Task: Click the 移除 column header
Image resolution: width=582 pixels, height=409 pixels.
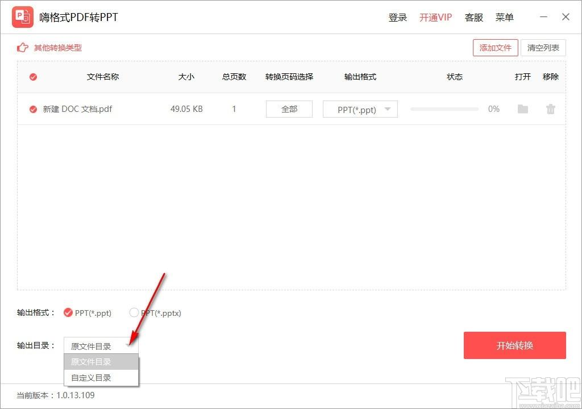Action: 550,77
